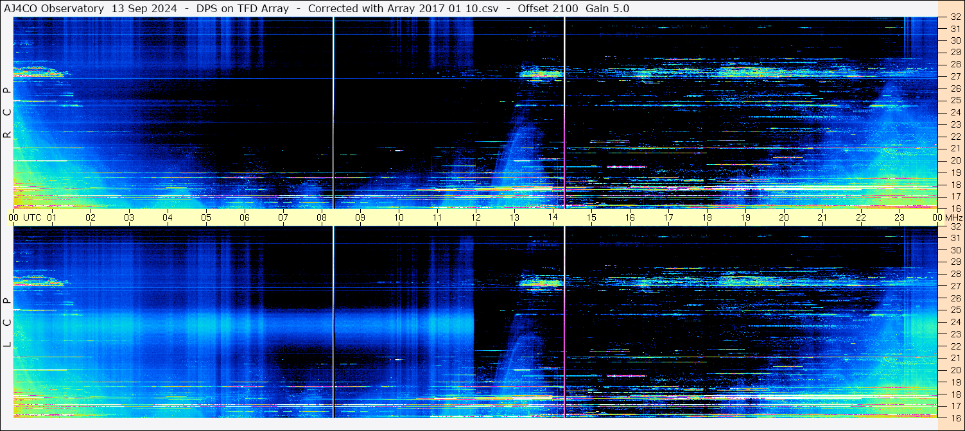Click 24 MHz tick on RCP frequency scale
The height and width of the screenshot is (431, 965).
(955, 112)
